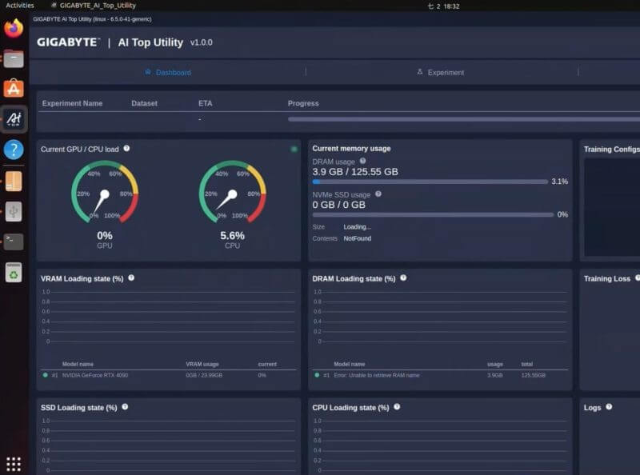Click the 'Current memory usage' panel title
The width and height of the screenshot is (640, 475).
pyautogui.click(x=351, y=149)
